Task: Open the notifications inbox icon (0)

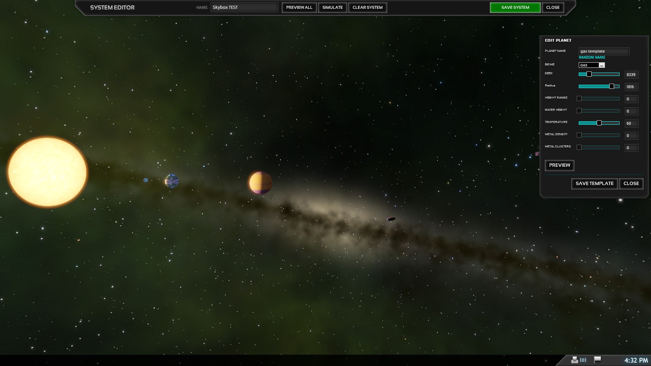Action: pyautogui.click(x=578, y=360)
